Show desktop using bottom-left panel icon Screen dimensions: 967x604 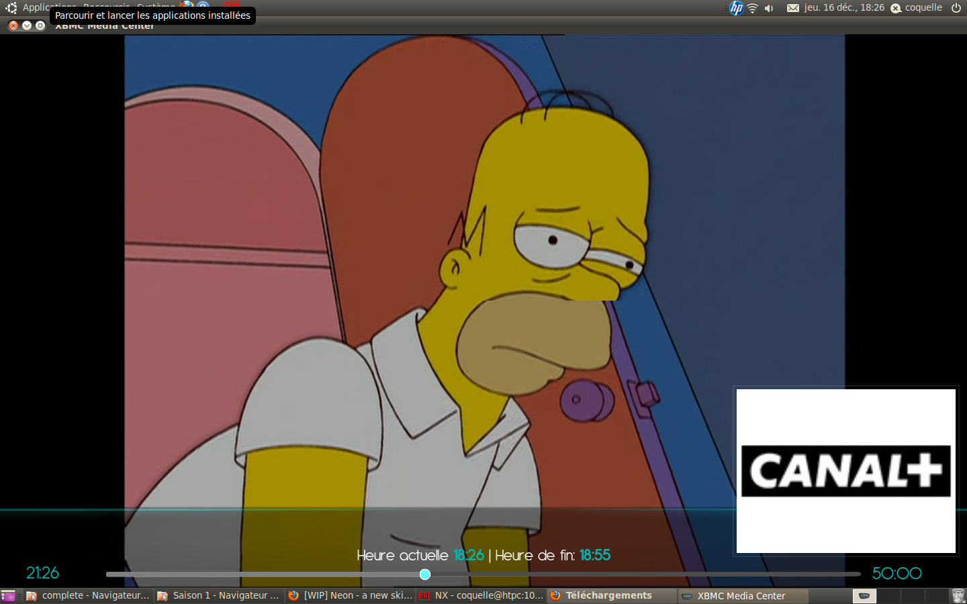[8, 596]
